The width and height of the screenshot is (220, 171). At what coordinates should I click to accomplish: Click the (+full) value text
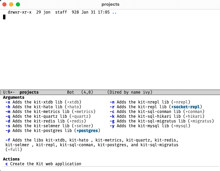pos(14,150)
